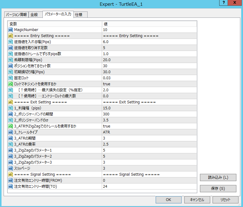The height and width of the screenshot is (207, 243).
Task: Click the integer icon beside MagicNumber
Action: point(10,30)
